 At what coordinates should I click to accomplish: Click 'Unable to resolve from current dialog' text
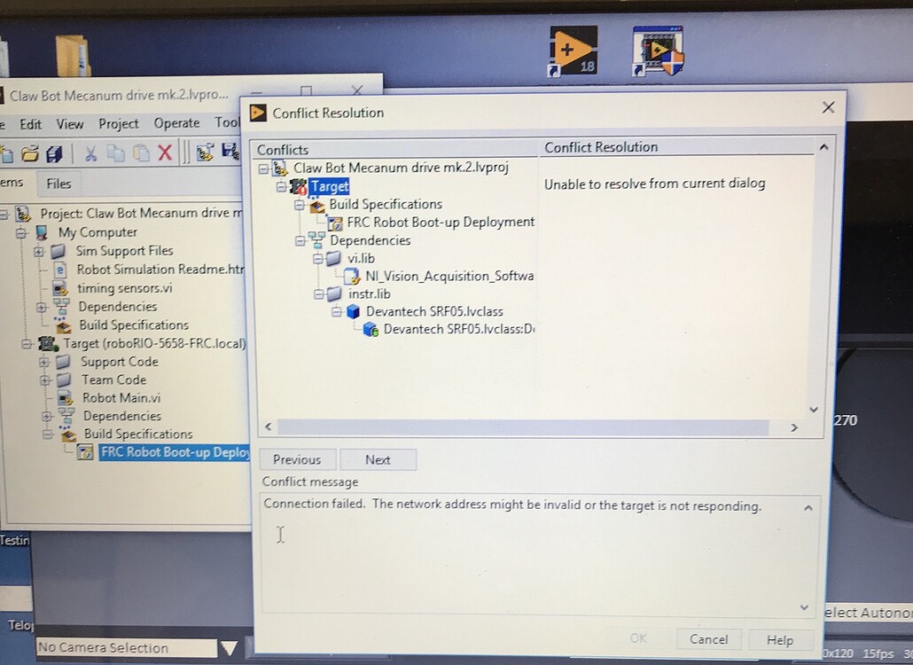[654, 184]
